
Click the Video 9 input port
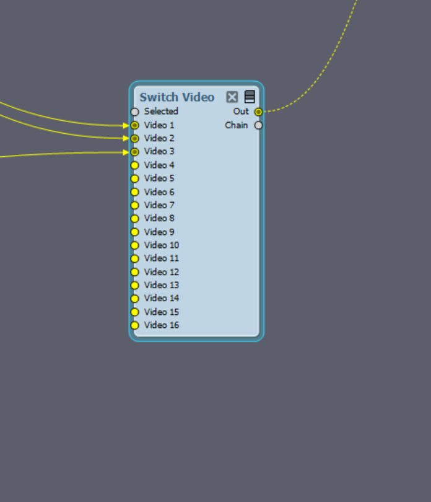135,232
